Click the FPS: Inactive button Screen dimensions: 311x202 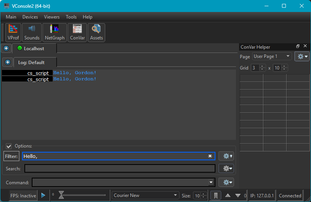pos(23,195)
